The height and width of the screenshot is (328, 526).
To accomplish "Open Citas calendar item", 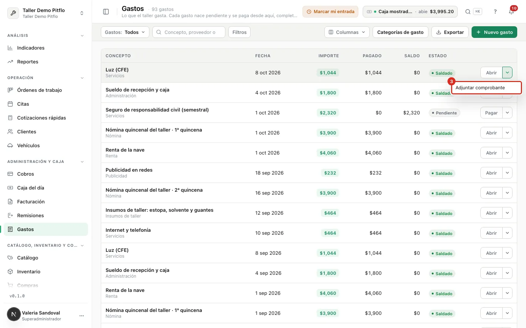I will [x=46, y=104].
